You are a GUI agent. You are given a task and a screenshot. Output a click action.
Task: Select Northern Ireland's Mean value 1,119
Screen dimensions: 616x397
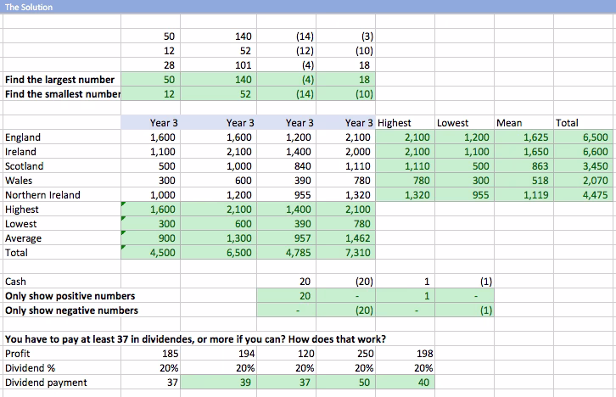524,195
